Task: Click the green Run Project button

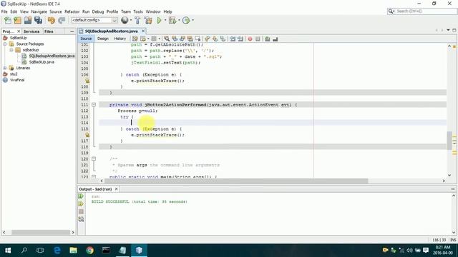Action: pyautogui.click(x=159, y=20)
